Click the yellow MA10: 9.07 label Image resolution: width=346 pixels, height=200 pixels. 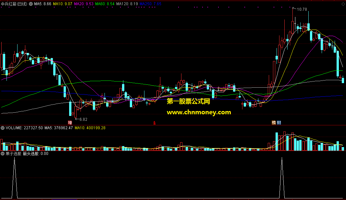[x=62, y=4]
